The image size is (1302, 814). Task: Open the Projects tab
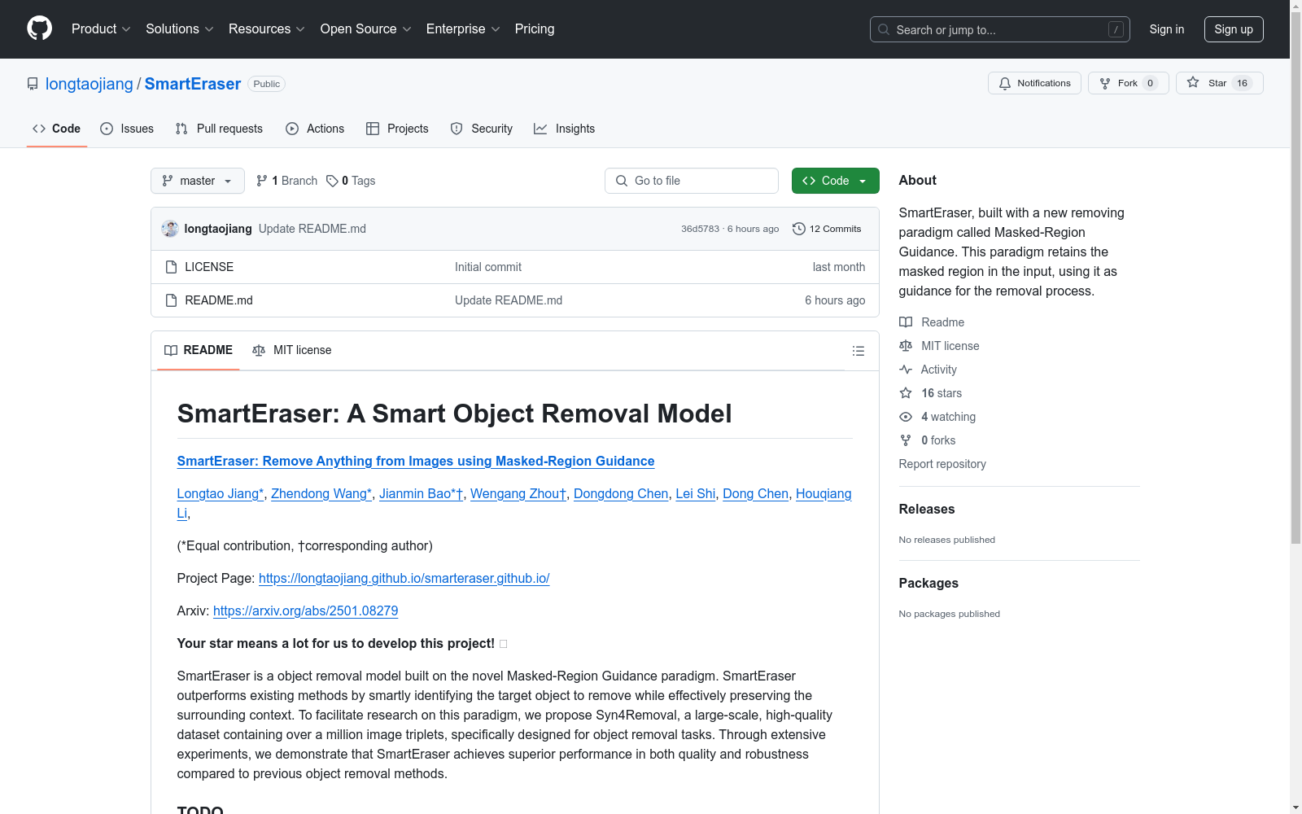(397, 129)
